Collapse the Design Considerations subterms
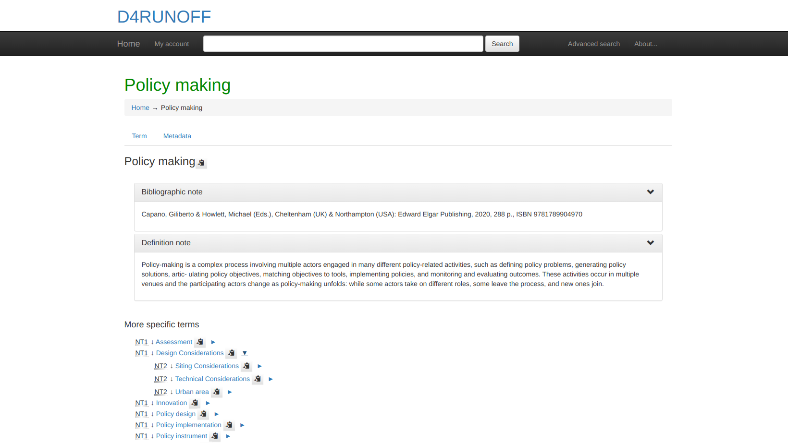 [x=245, y=353]
